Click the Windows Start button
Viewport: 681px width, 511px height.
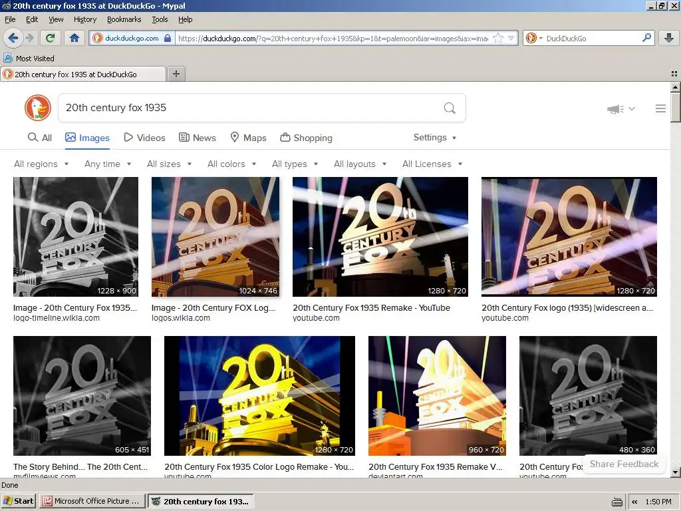(18, 501)
